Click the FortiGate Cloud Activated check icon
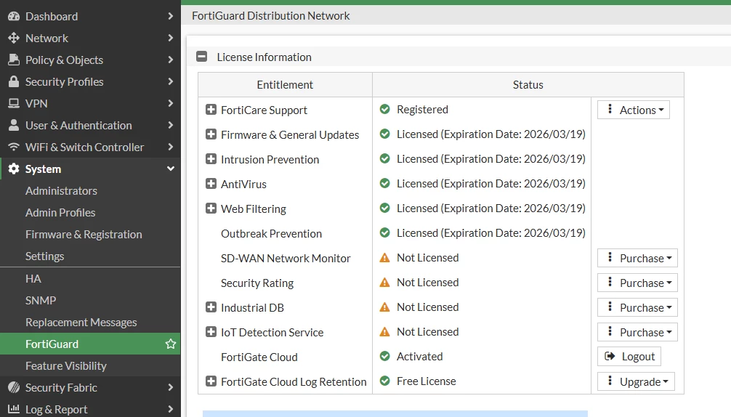731x417 pixels. (384, 357)
